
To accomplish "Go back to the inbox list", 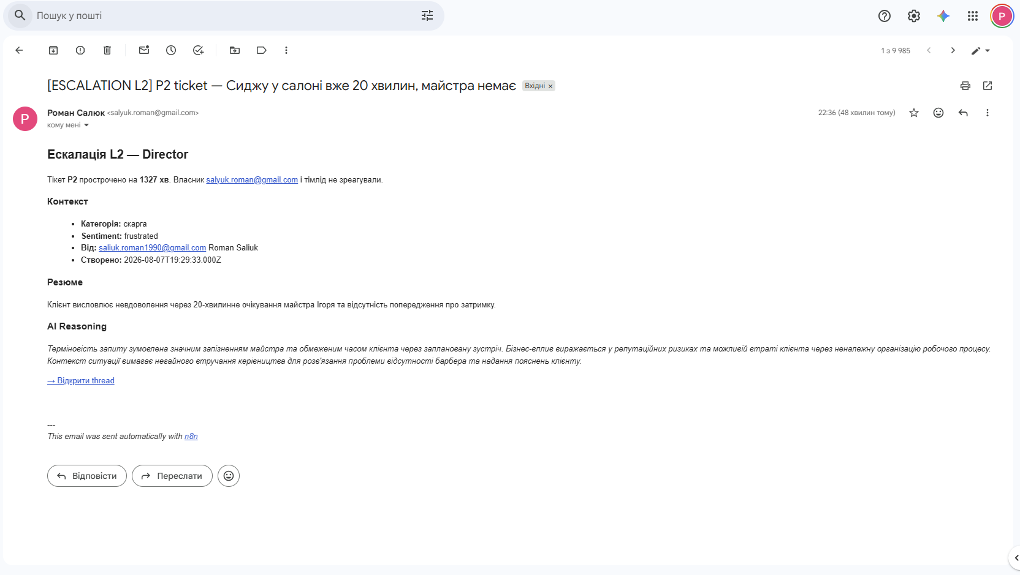I will pyautogui.click(x=19, y=50).
